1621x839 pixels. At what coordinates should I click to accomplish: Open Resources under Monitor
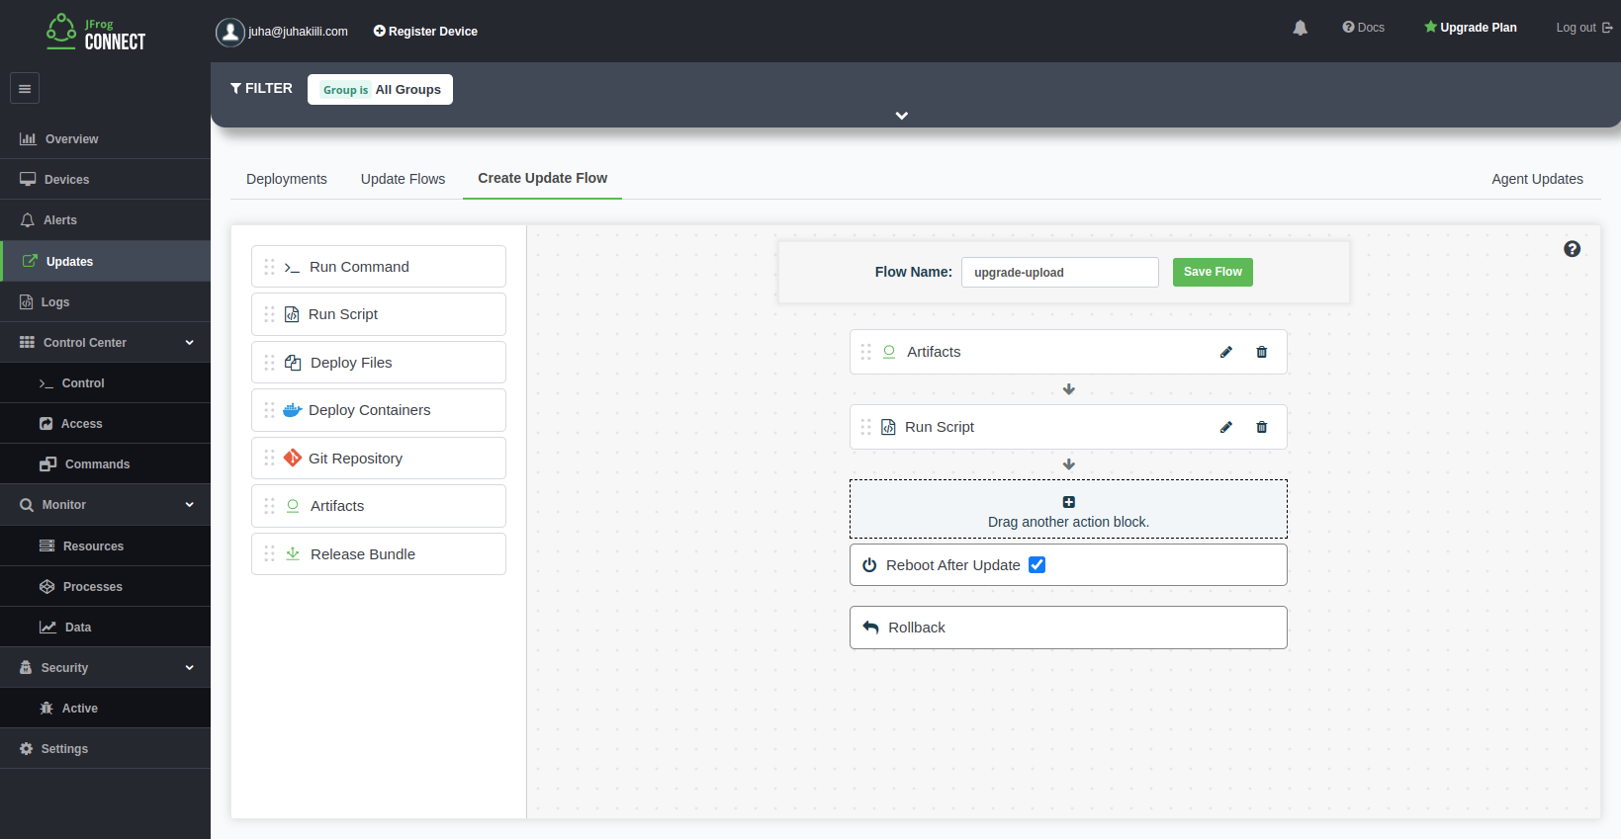coord(105,546)
